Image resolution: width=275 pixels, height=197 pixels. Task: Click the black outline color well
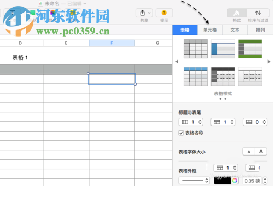[x=223, y=181]
